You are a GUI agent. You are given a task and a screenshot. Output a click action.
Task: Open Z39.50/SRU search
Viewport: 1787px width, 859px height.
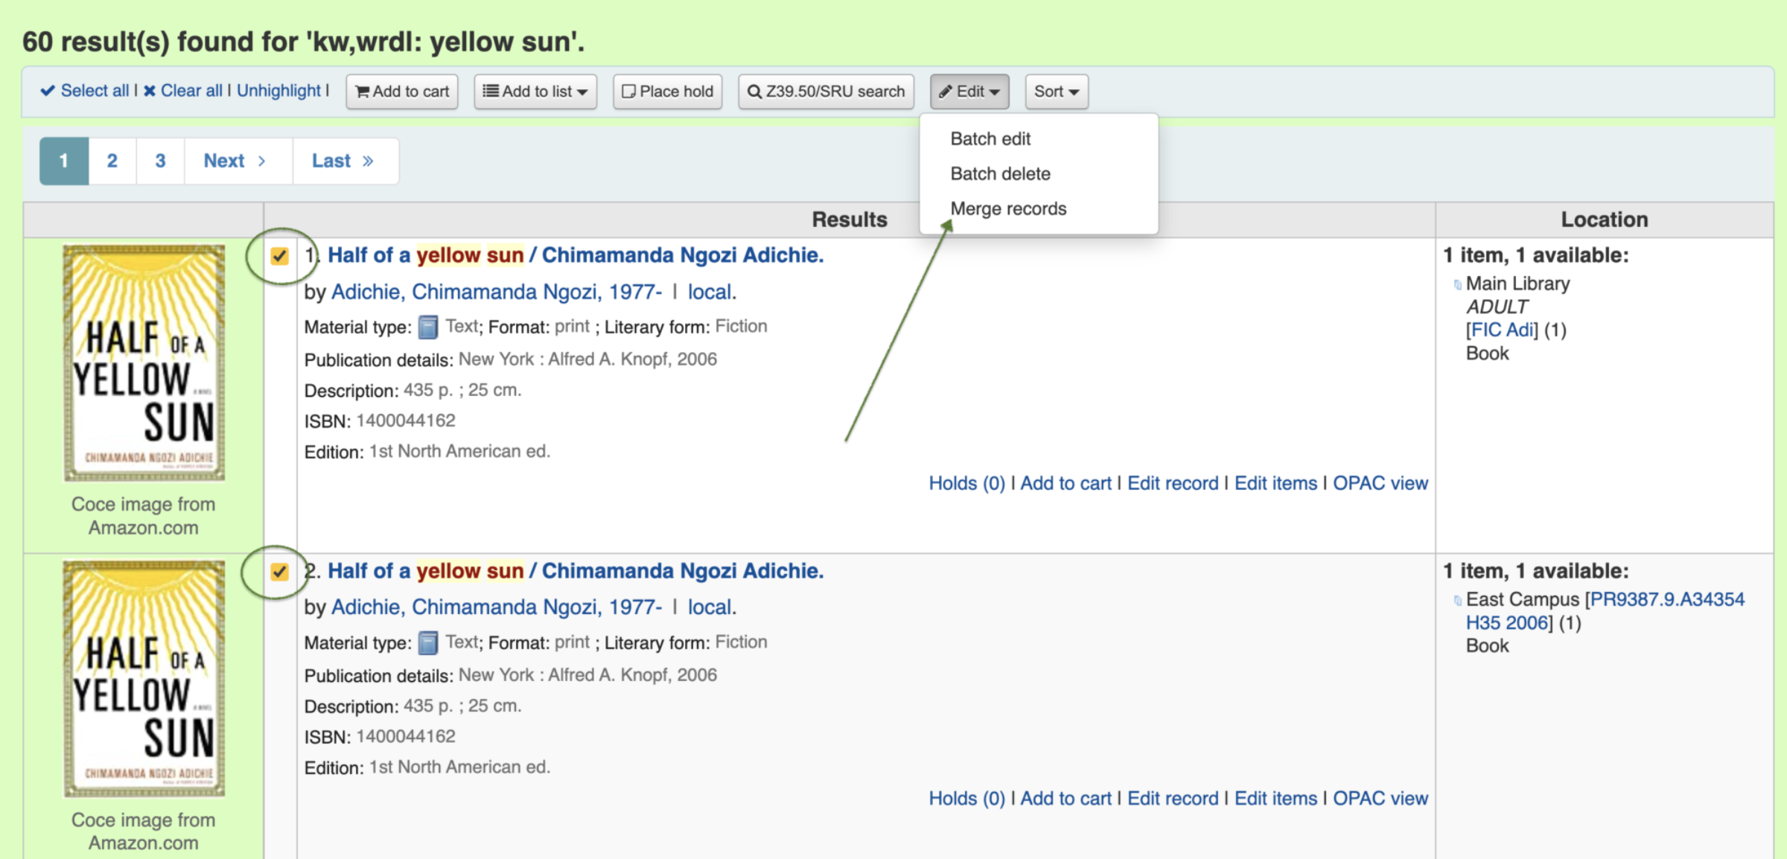coord(826,92)
